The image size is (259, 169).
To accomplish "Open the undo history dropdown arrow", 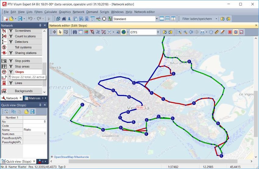I will [34, 19].
